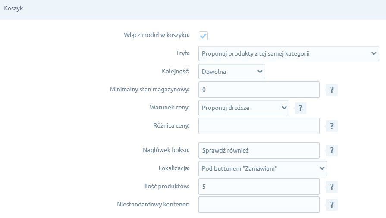
Task: Open help for Nagłówek boksu field
Action: point(331,150)
